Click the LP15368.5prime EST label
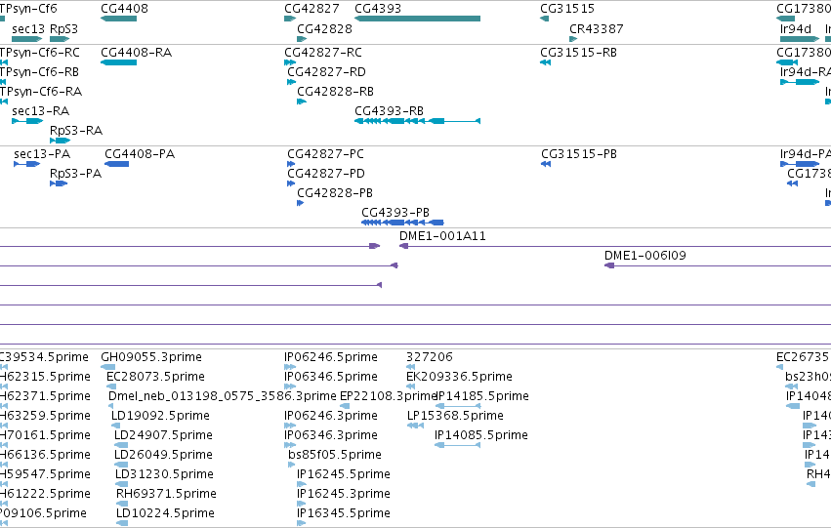Screen dimensions: 831x528 (x=455, y=416)
